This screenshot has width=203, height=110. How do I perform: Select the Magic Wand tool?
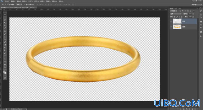click(5, 23)
